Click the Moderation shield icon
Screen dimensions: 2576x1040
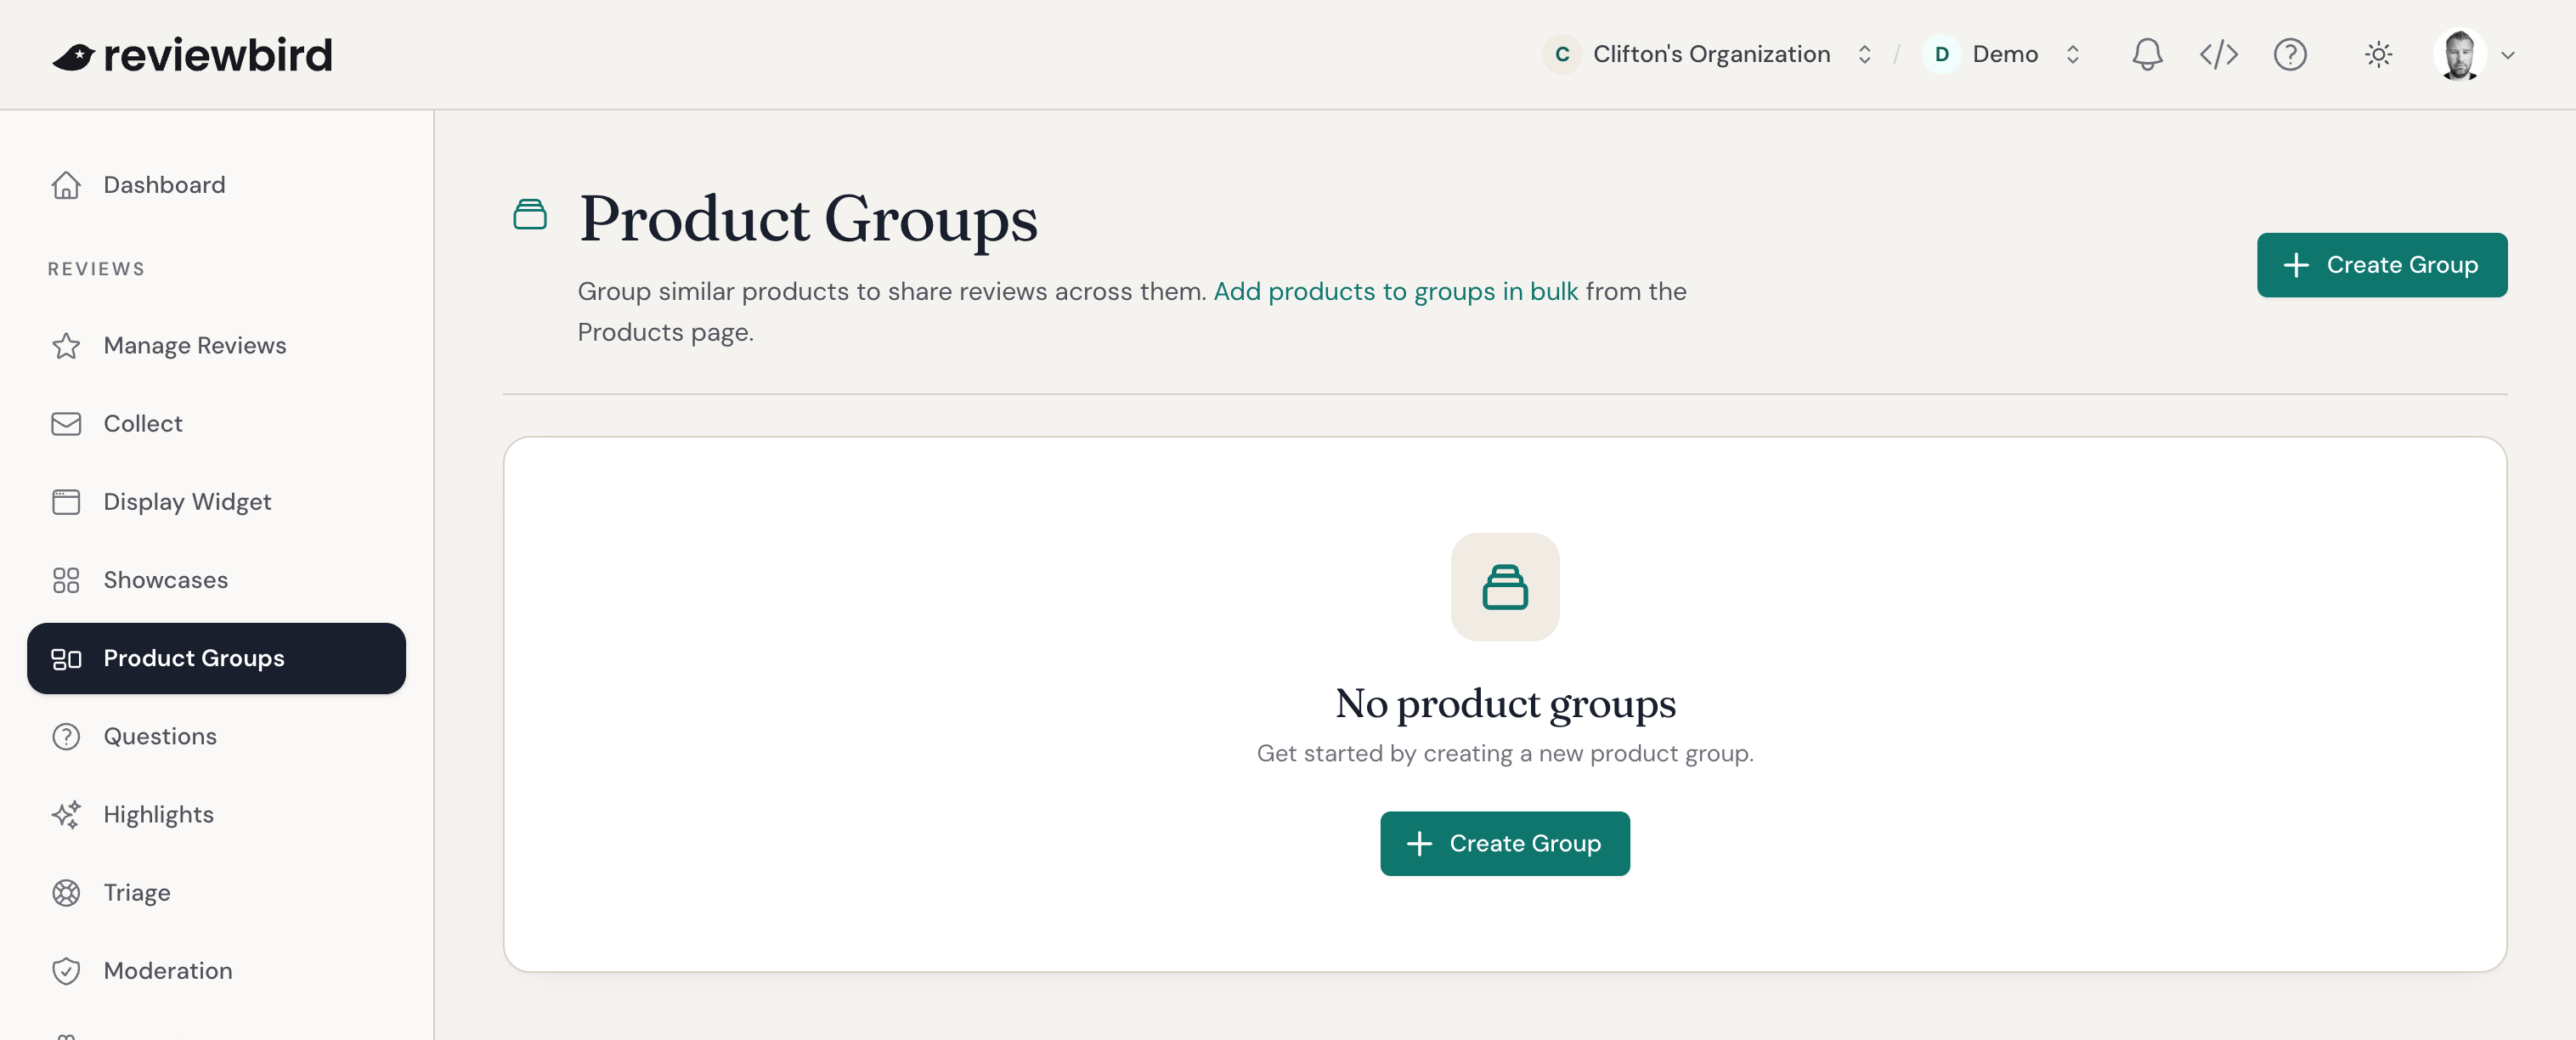coord(66,971)
